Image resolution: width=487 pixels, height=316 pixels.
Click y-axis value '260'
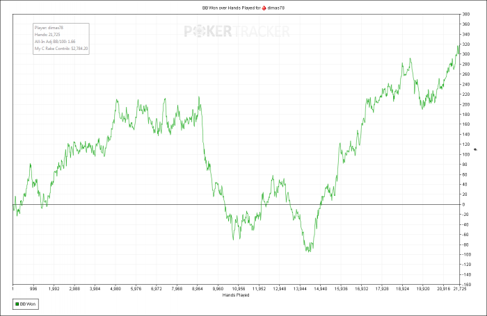(x=466, y=74)
